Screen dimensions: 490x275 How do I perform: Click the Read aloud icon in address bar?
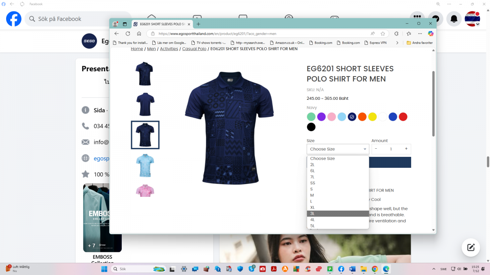tap(373, 34)
